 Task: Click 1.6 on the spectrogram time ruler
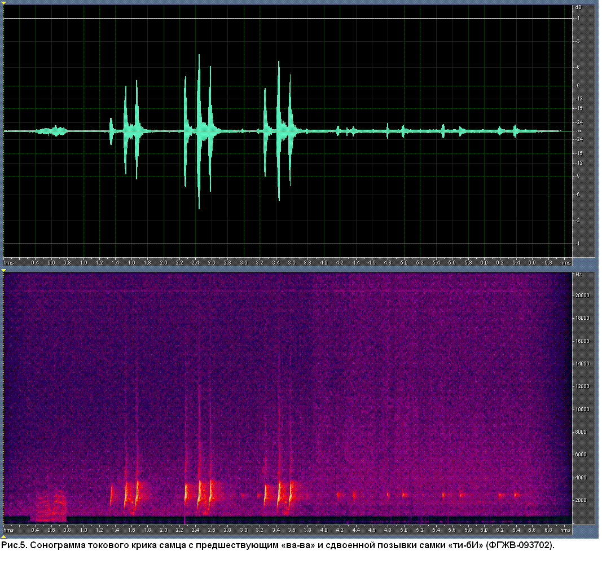coord(131,530)
